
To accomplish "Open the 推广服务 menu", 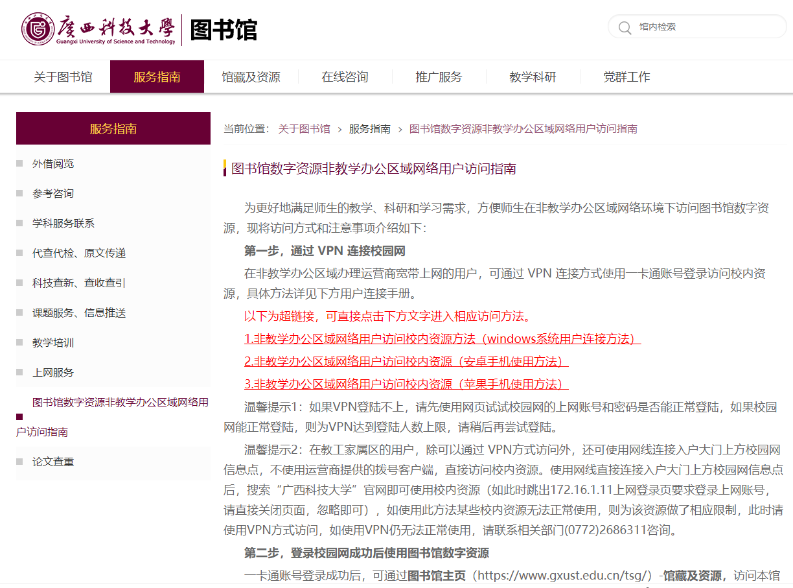I will pos(439,77).
